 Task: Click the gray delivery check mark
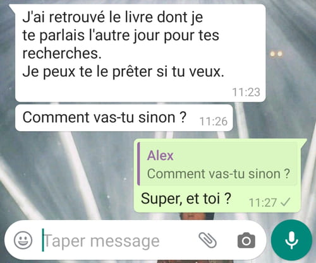point(286,202)
